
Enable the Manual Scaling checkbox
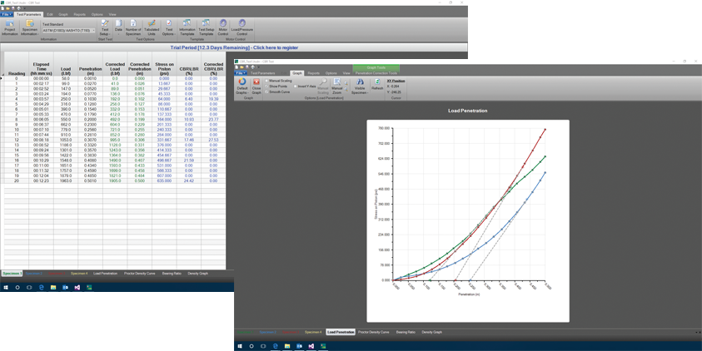(266, 81)
